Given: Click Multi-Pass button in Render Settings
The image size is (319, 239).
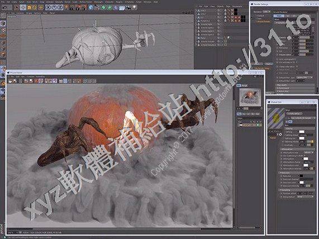Looking at the screenshot, I should pyautogui.click(x=269, y=64).
